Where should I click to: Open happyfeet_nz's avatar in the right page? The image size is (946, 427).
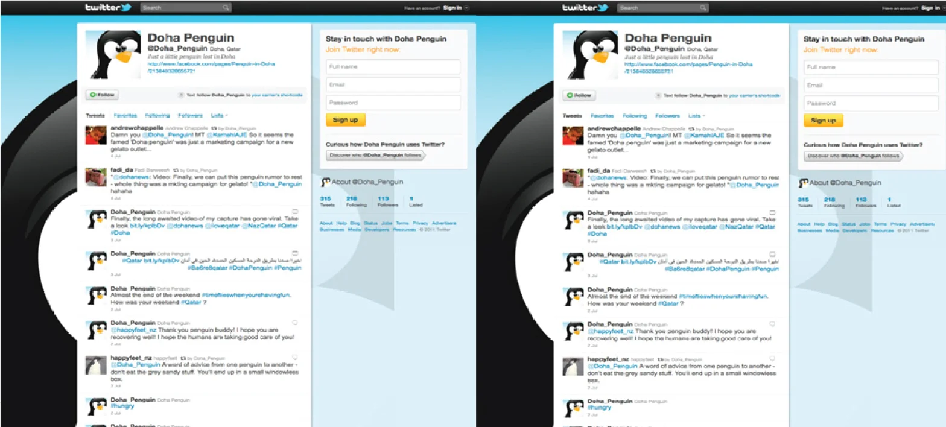[573, 367]
